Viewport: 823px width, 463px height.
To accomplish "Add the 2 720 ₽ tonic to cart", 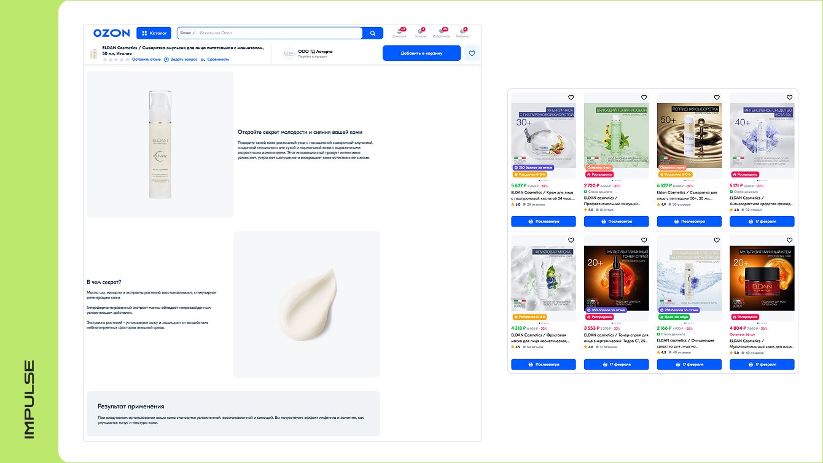I will tap(616, 221).
